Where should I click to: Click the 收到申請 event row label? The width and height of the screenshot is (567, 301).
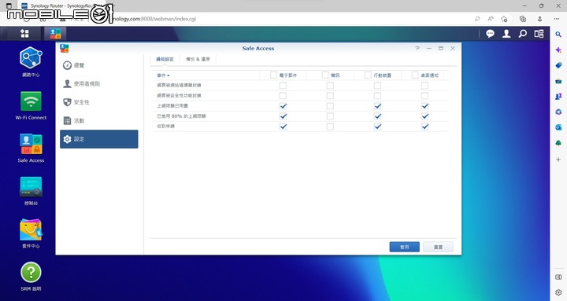[165, 127]
